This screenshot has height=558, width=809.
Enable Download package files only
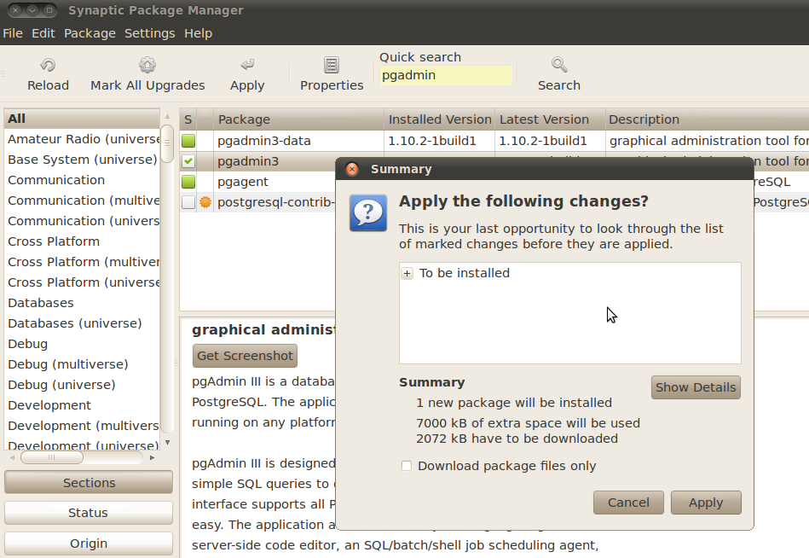point(407,466)
